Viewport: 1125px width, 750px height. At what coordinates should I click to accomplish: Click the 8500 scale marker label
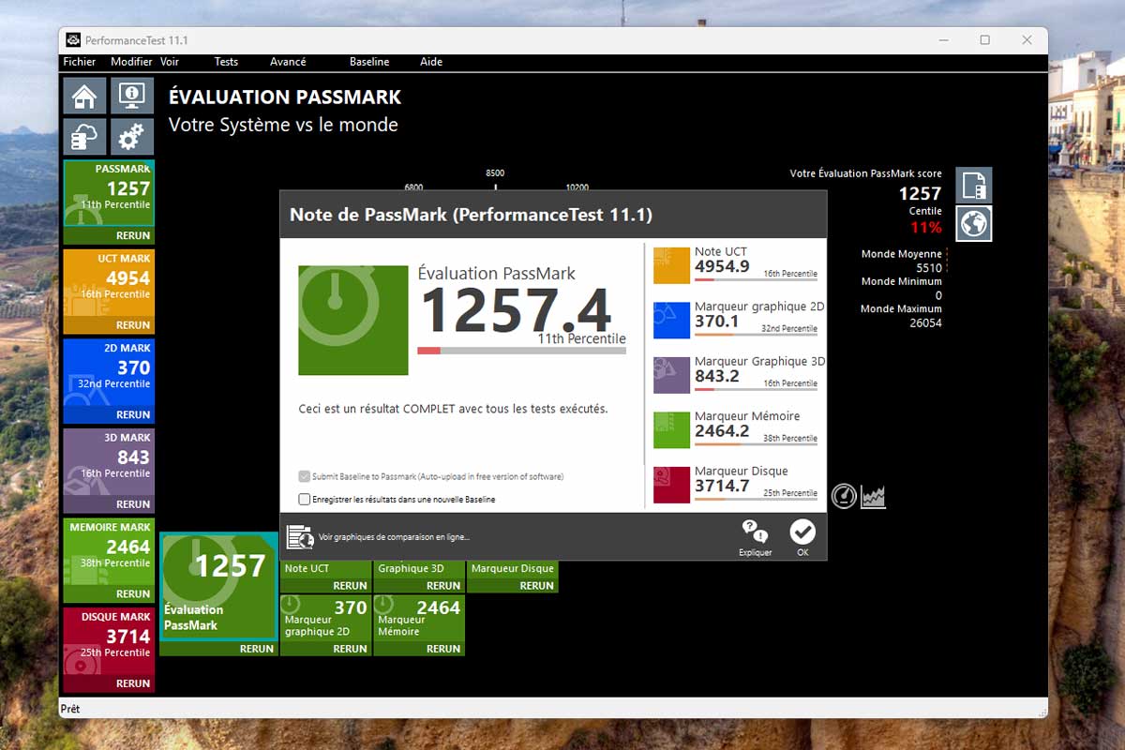pos(495,173)
